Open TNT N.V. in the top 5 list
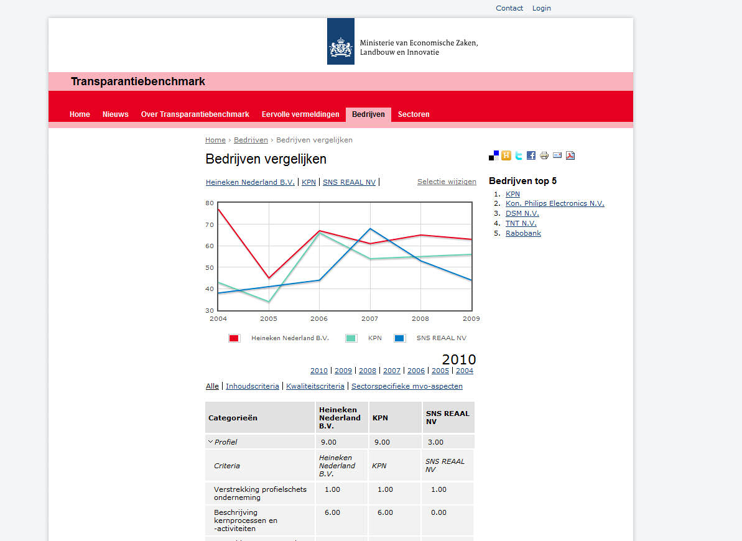The height and width of the screenshot is (541, 742). pyautogui.click(x=521, y=223)
